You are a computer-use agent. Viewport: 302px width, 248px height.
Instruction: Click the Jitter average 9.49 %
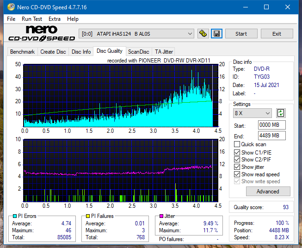tap(211, 223)
